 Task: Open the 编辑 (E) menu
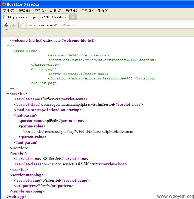tap(24, 11)
